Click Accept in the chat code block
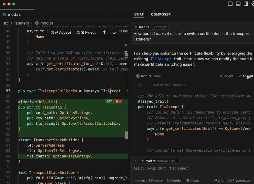 point(246,76)
